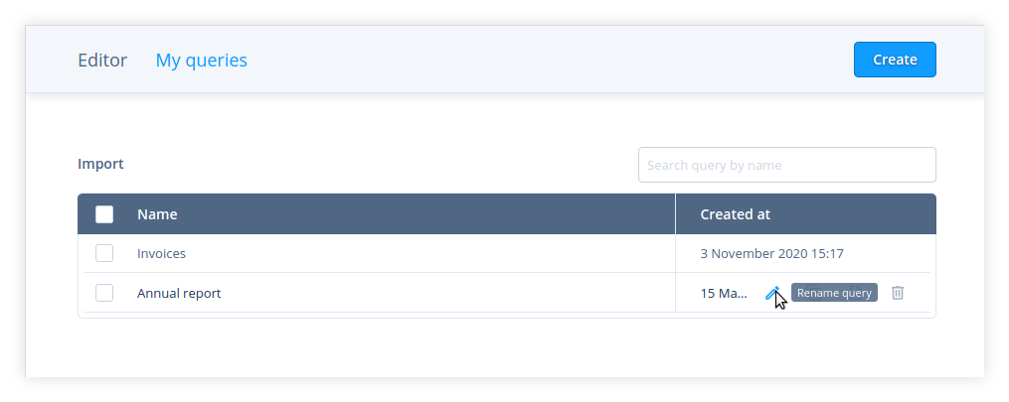Click the truncated '15 Ma...' date cell

(x=724, y=293)
